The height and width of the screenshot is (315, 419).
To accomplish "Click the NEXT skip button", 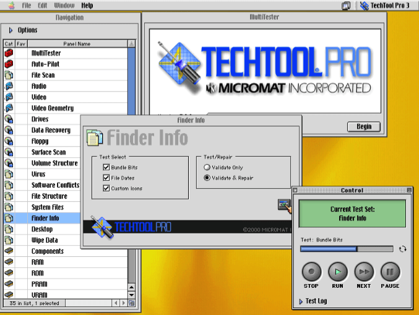I will tap(364, 272).
